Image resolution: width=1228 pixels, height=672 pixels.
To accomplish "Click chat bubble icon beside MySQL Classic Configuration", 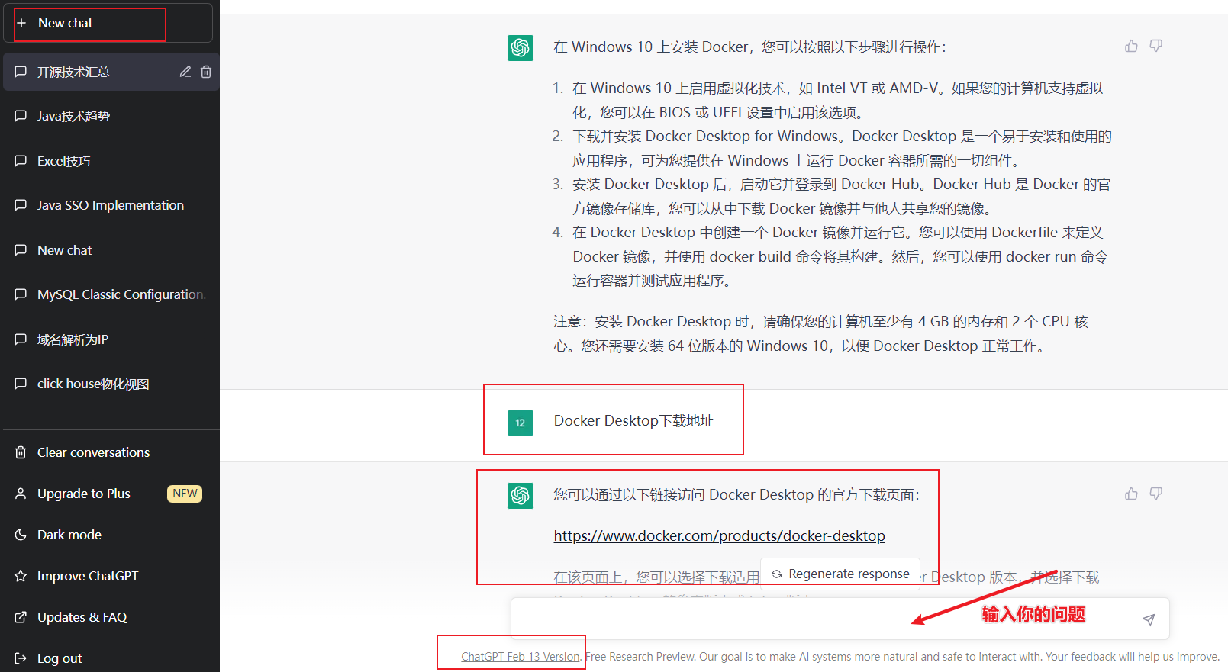I will (21, 294).
